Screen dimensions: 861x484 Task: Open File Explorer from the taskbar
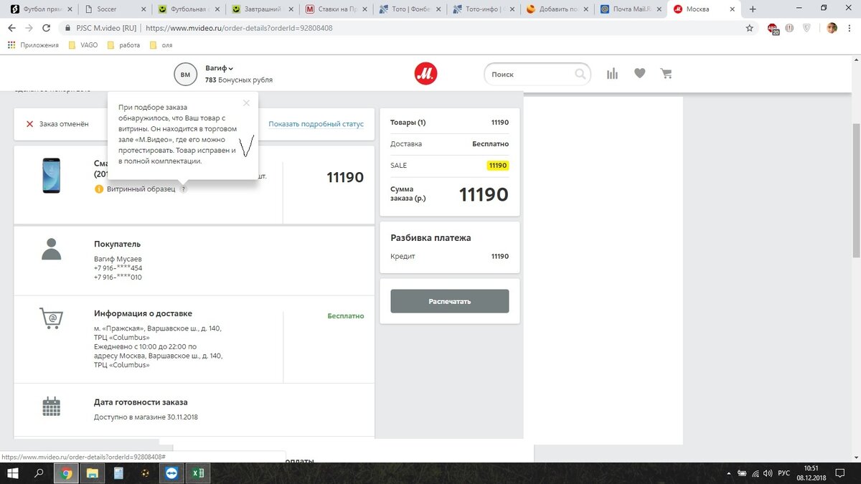(93, 473)
